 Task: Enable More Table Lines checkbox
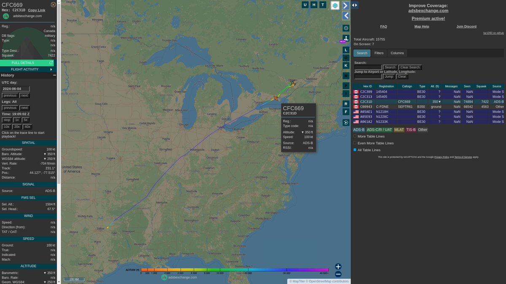click(x=355, y=136)
